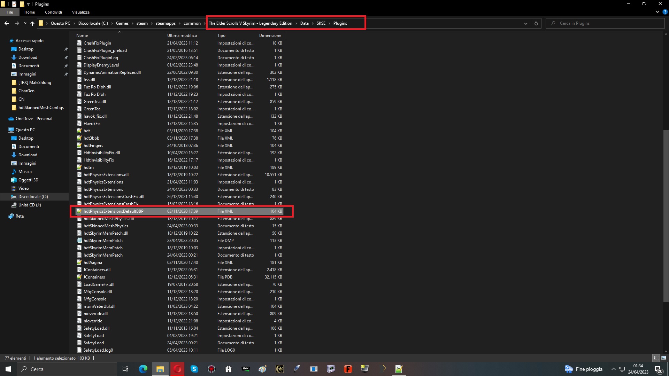Open Microsoft Edge from the taskbar
The height and width of the screenshot is (376, 669).
click(143, 369)
